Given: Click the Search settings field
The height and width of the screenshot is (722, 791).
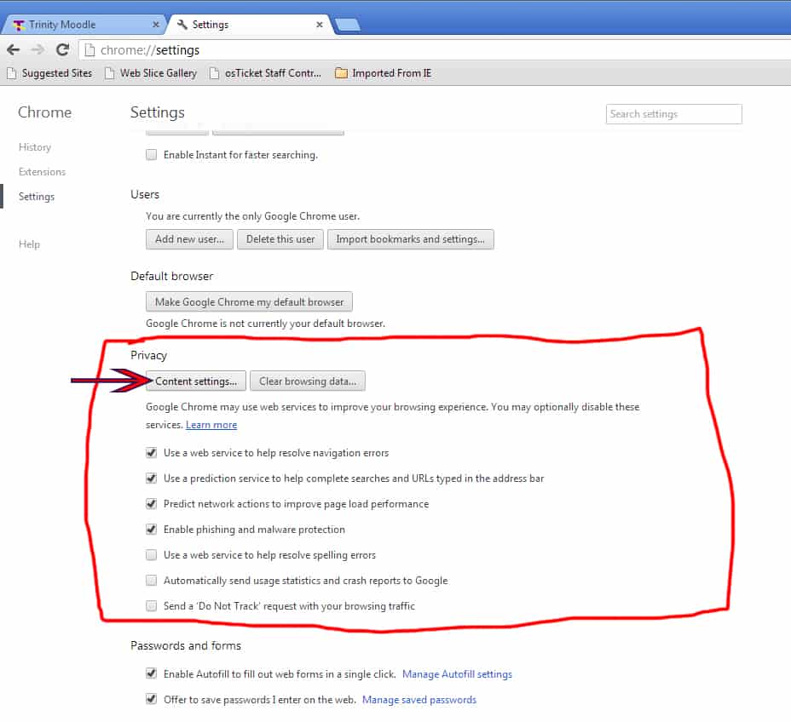Looking at the screenshot, I should click(x=673, y=113).
